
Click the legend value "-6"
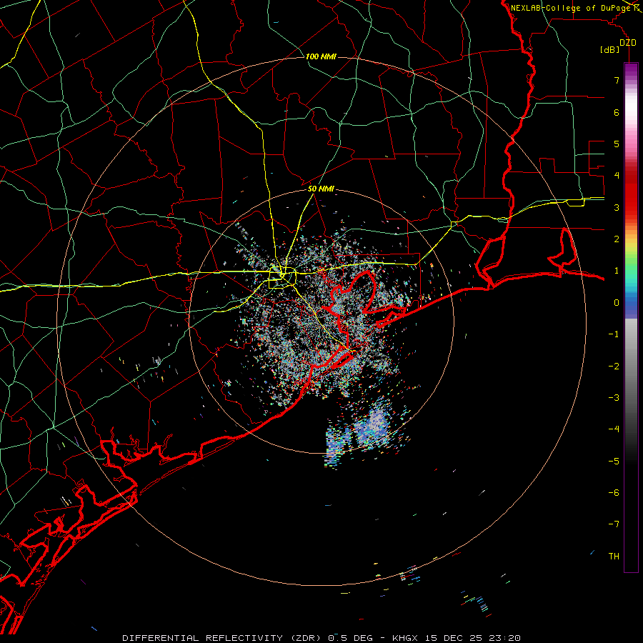pos(614,493)
